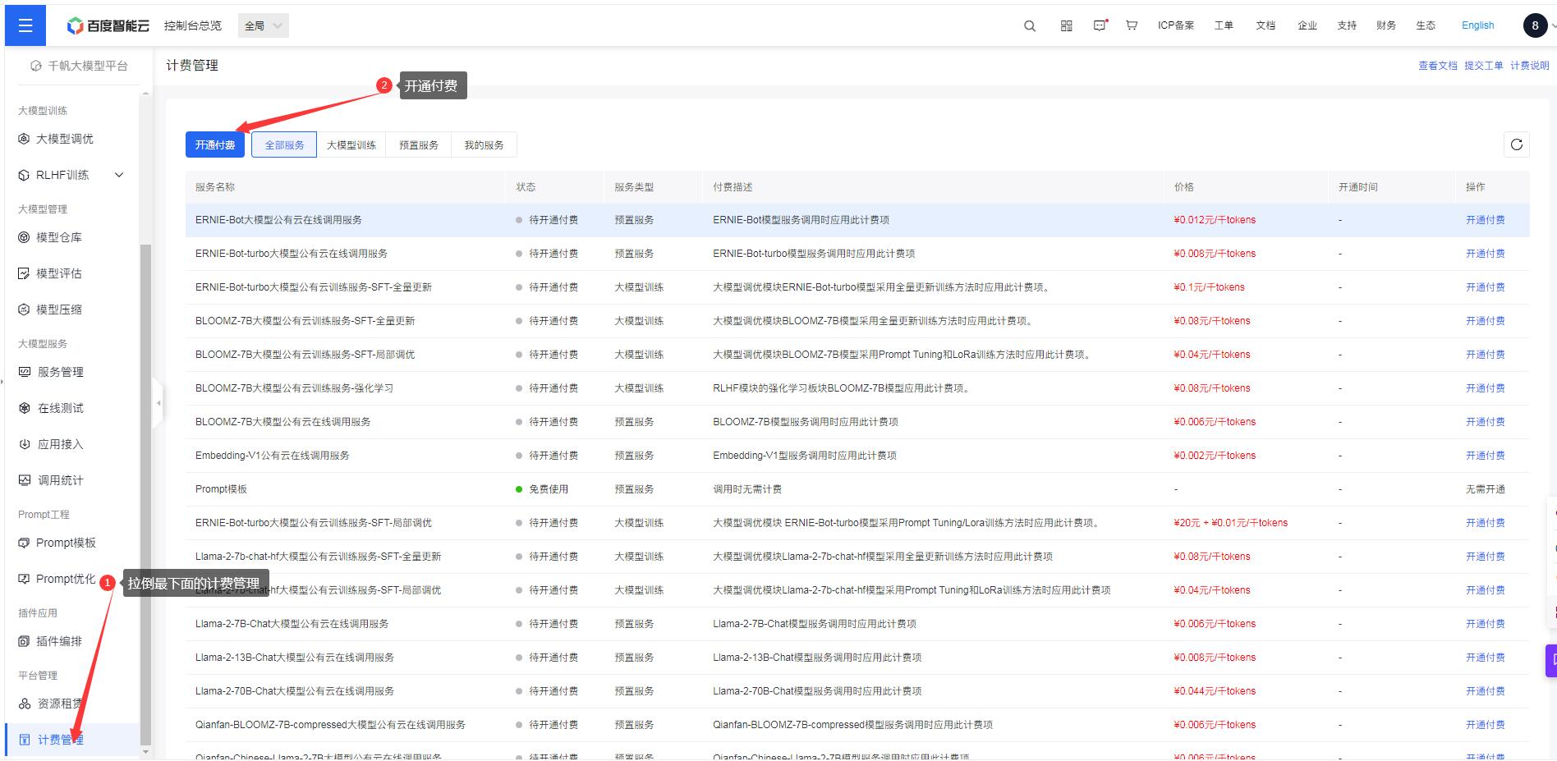Screen dimensions: 1557x761
Task: Open 插件编排 in the sidebar
Action: pos(58,641)
